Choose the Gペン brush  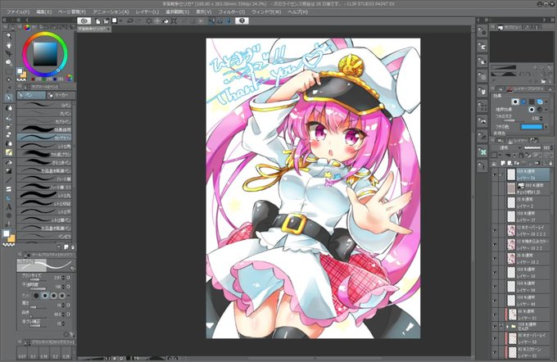pyautogui.click(x=44, y=105)
